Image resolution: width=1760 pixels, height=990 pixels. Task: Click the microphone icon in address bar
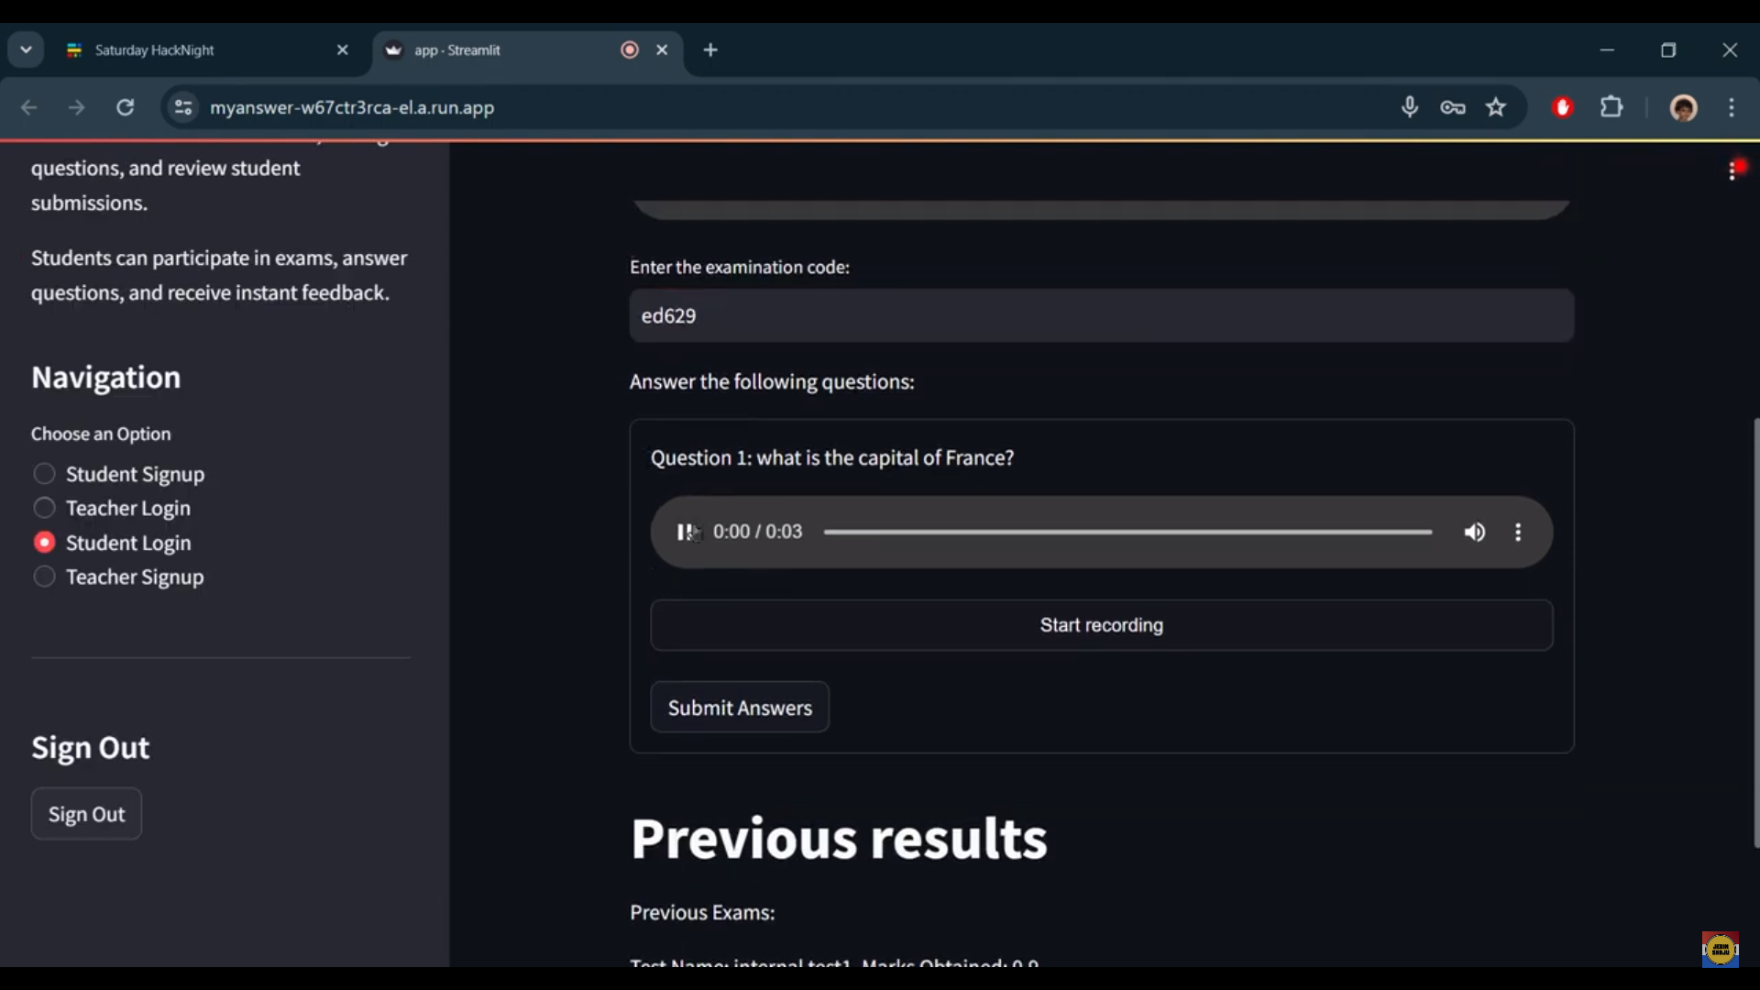pos(1409,107)
